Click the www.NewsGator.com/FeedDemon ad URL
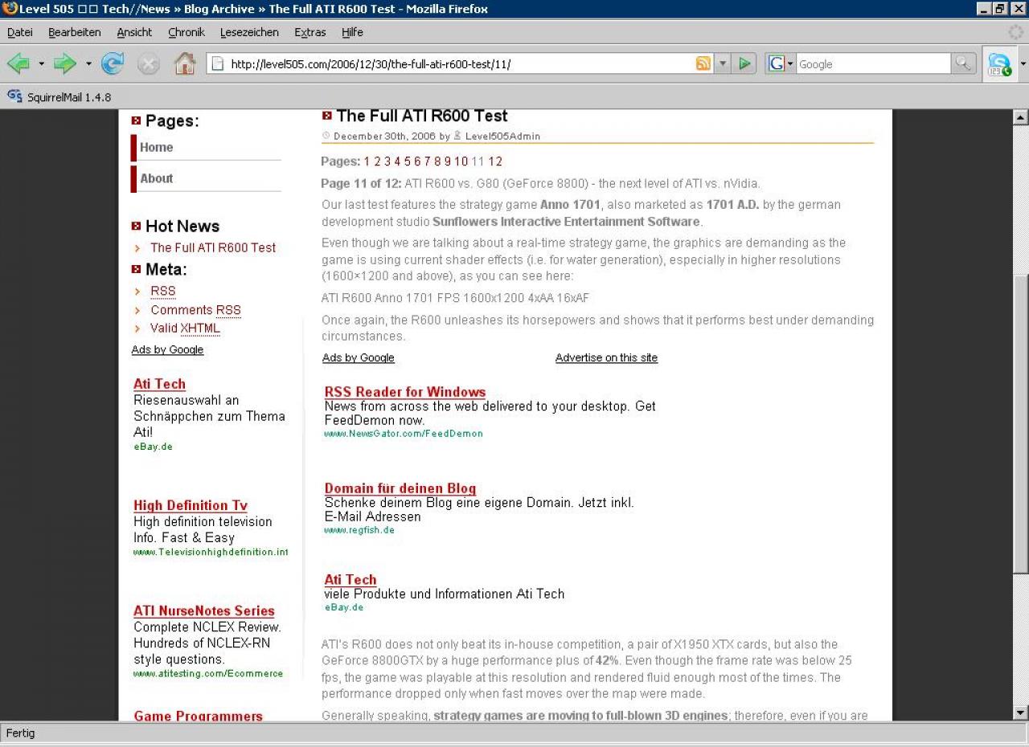Screen dimensions: 1029x747 pos(404,434)
